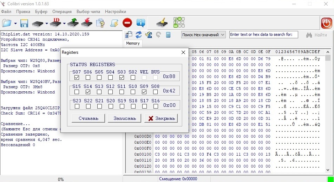334x182 pixels.
Task: Click the find and replace text icon
Action: point(129,35)
